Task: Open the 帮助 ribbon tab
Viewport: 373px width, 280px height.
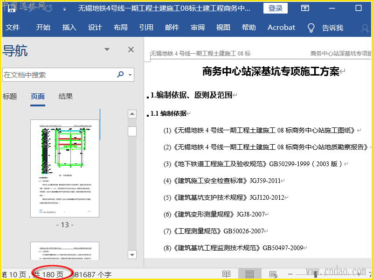Action: click(249, 28)
